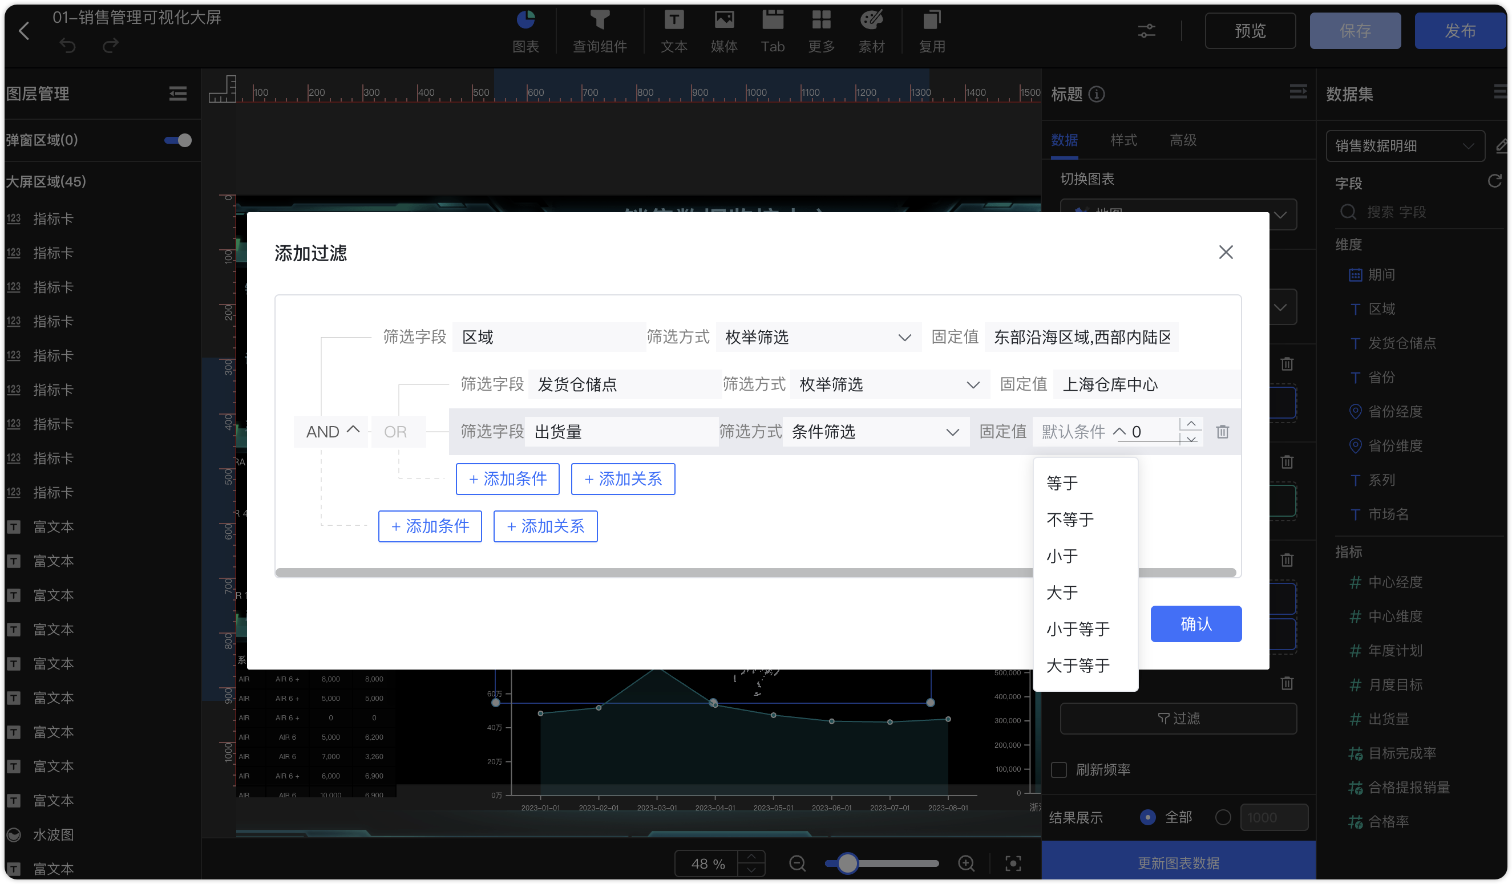Select the Tab component tool

(x=773, y=31)
